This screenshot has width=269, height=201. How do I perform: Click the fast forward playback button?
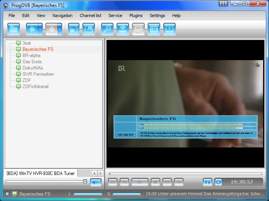[167, 182]
